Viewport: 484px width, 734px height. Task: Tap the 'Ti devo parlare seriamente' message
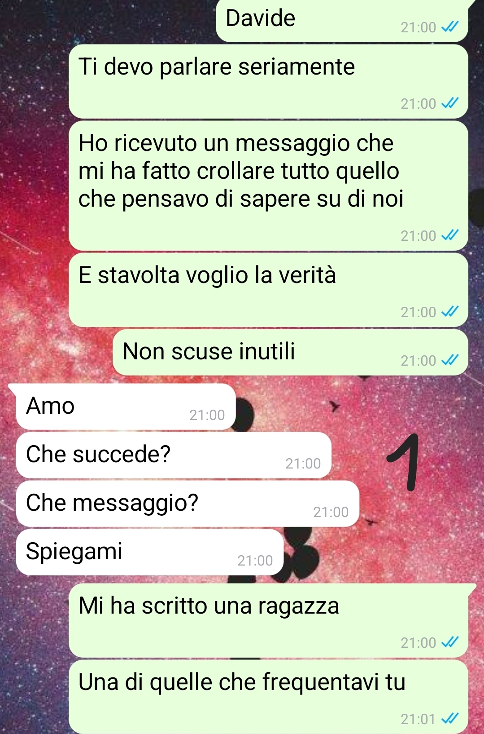(268, 81)
